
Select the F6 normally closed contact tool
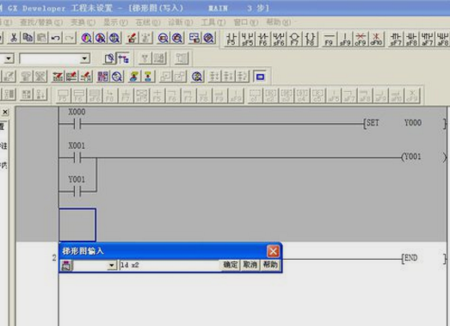[263, 39]
